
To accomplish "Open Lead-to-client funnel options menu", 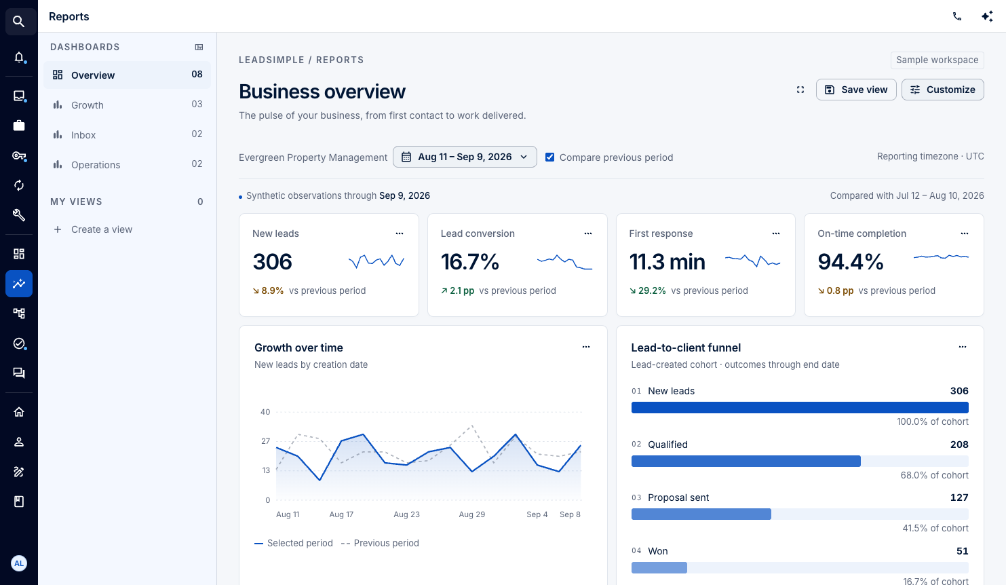I will [963, 347].
